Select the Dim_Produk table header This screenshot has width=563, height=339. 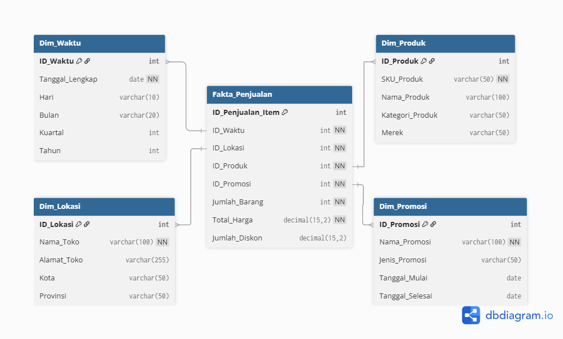coord(445,43)
